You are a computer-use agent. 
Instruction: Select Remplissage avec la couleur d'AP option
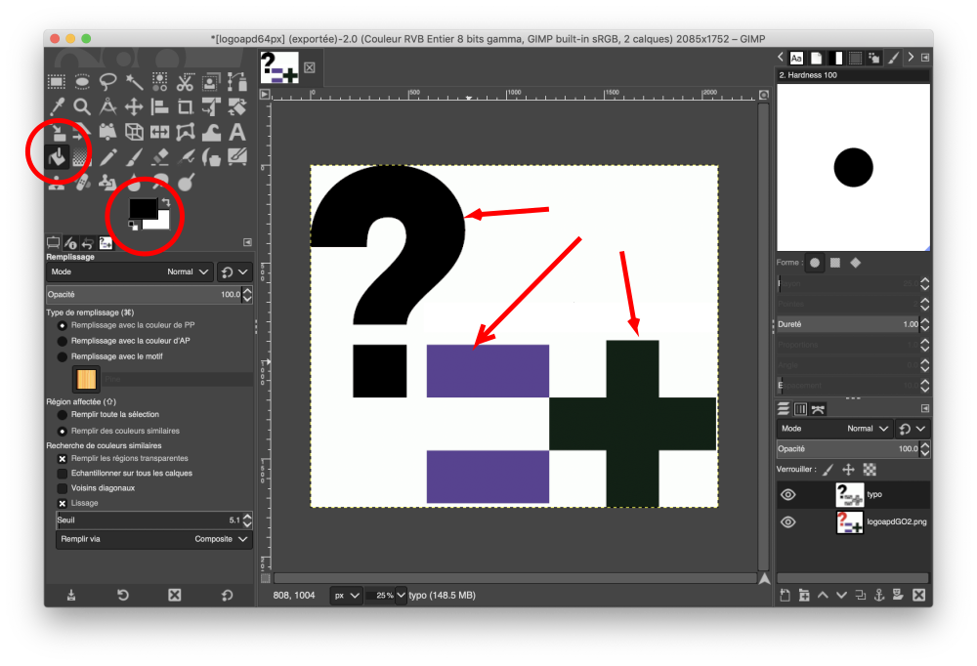(61, 341)
